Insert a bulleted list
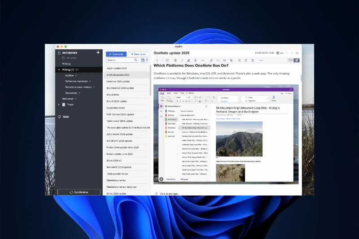Screen dimensions: 359x239 click(x=239, y=61)
